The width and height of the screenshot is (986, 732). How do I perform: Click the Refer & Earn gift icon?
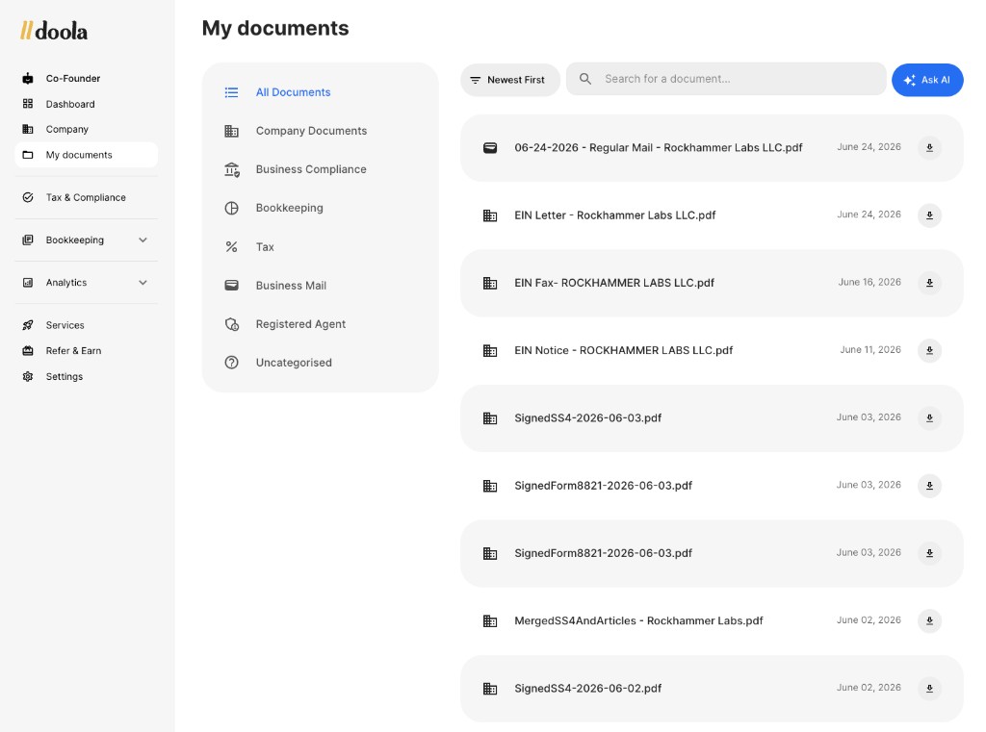click(28, 350)
